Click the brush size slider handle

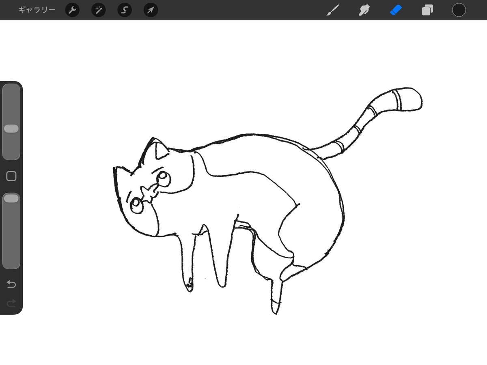(x=11, y=129)
